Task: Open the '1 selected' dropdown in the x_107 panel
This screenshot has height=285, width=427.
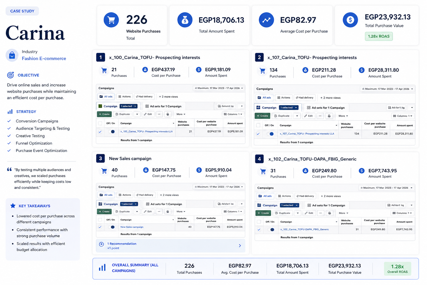Action: (x=289, y=108)
